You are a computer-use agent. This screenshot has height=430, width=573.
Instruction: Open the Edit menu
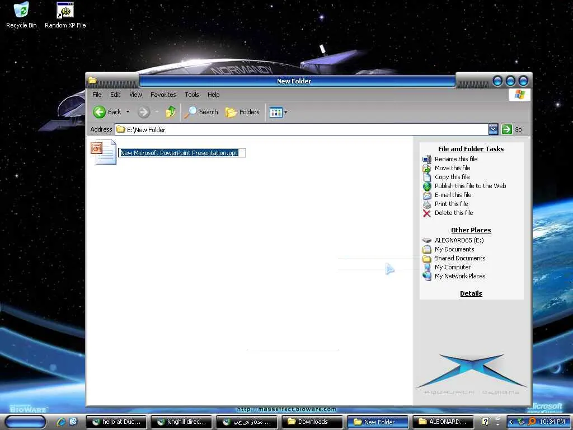pyautogui.click(x=115, y=95)
